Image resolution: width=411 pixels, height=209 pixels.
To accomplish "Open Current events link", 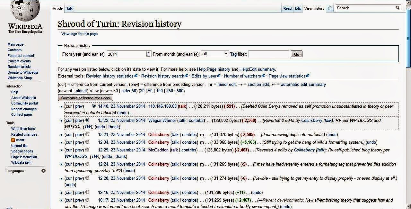I will (19, 61).
